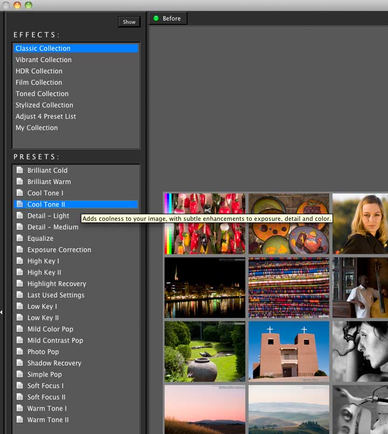Select Vibrant Collection effect

coord(76,59)
